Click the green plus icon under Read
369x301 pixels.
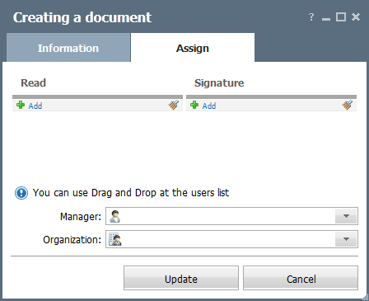[21, 105]
